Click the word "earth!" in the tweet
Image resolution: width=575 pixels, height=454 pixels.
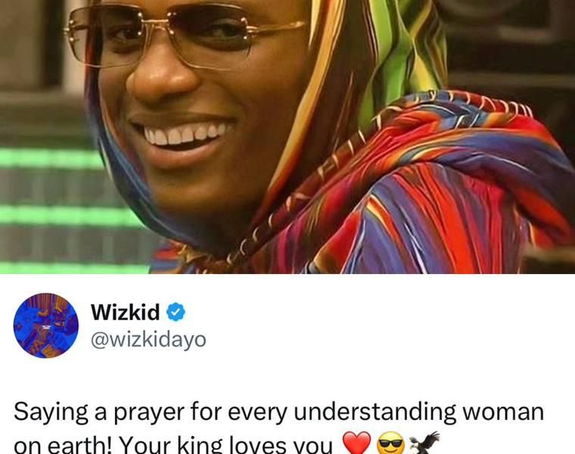tap(76, 444)
